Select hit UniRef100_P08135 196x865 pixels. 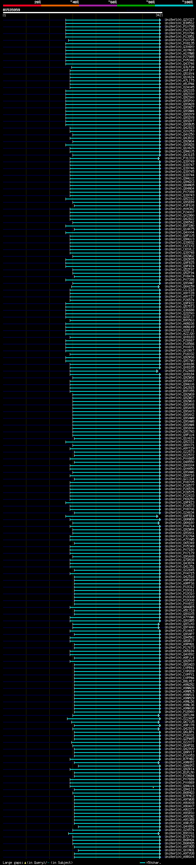point(179,43)
